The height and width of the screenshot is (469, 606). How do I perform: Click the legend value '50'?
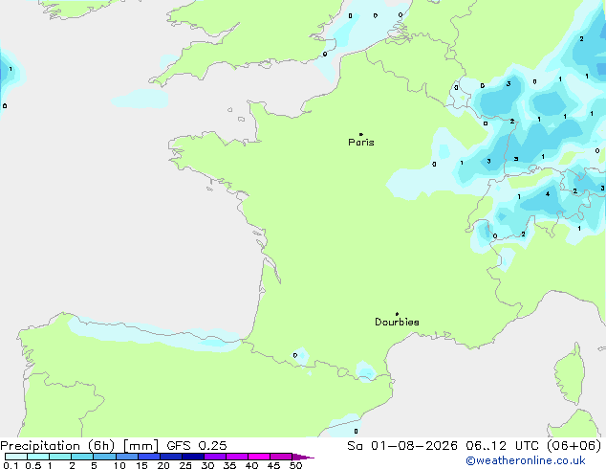pos(295,465)
